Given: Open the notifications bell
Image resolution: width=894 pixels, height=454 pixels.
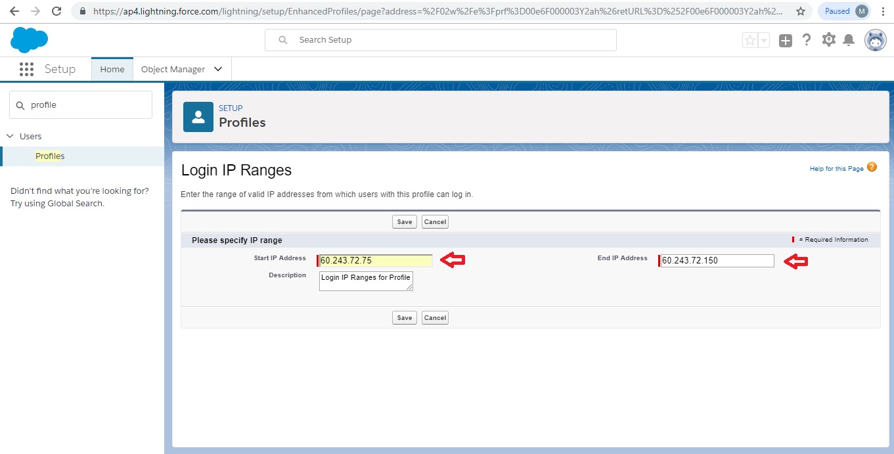Looking at the screenshot, I should [849, 41].
